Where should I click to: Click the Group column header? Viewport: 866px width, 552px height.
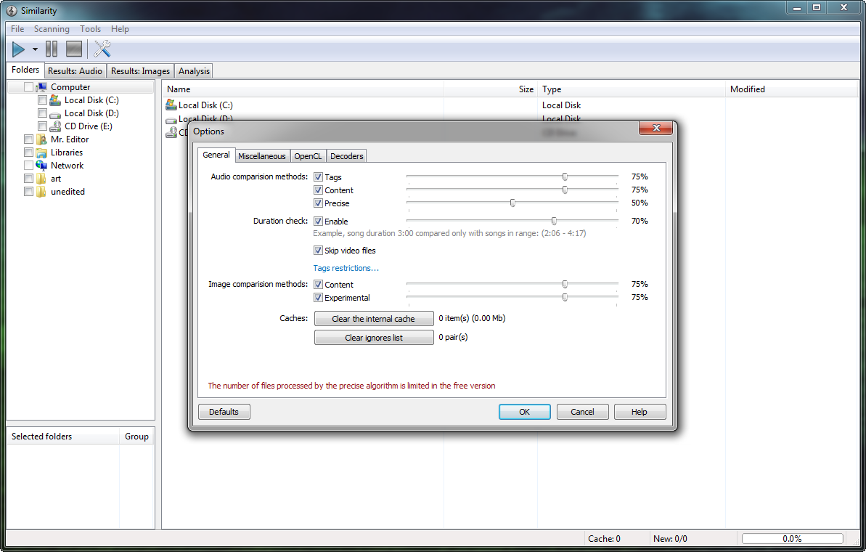pyautogui.click(x=136, y=437)
